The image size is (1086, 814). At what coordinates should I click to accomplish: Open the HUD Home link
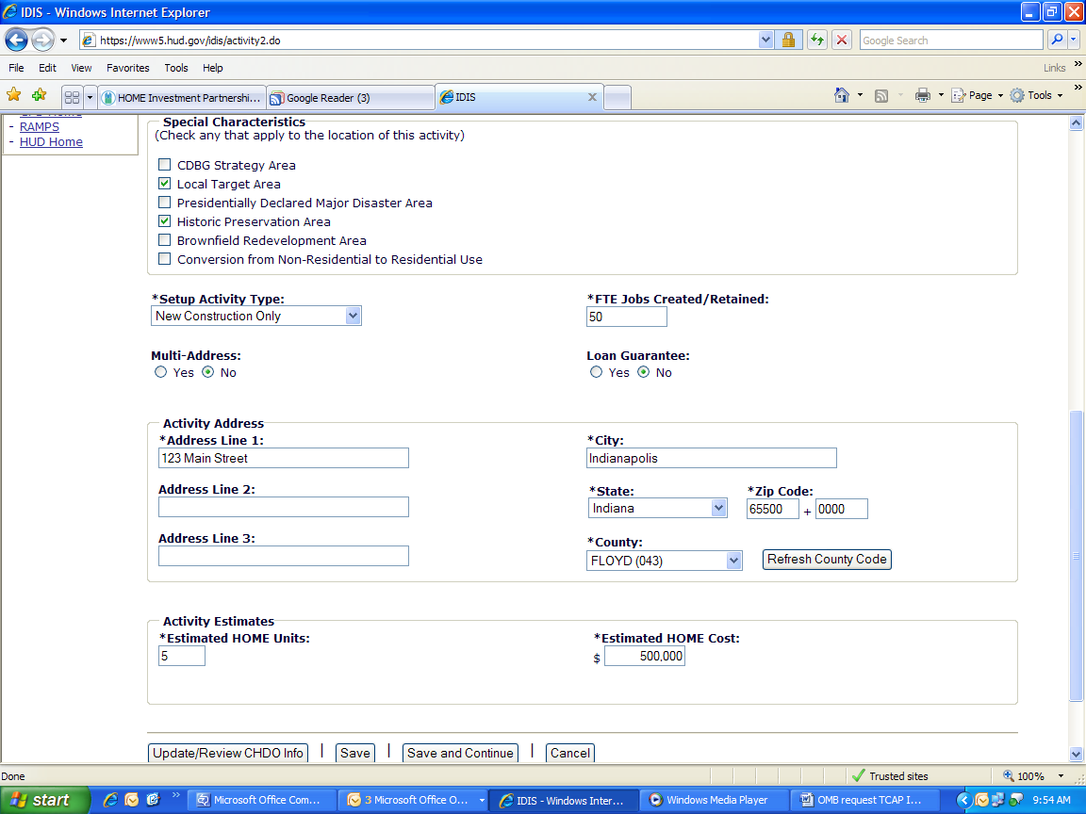pyautogui.click(x=51, y=142)
